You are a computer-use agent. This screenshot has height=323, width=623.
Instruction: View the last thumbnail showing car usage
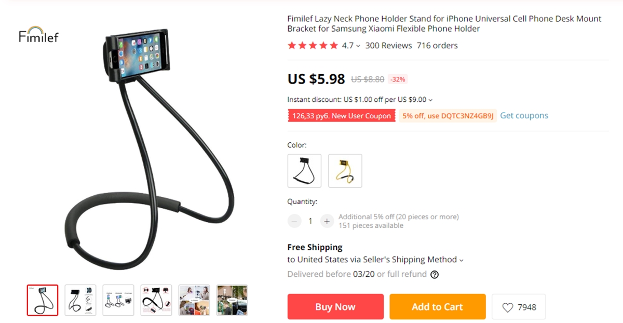pyautogui.click(x=232, y=300)
